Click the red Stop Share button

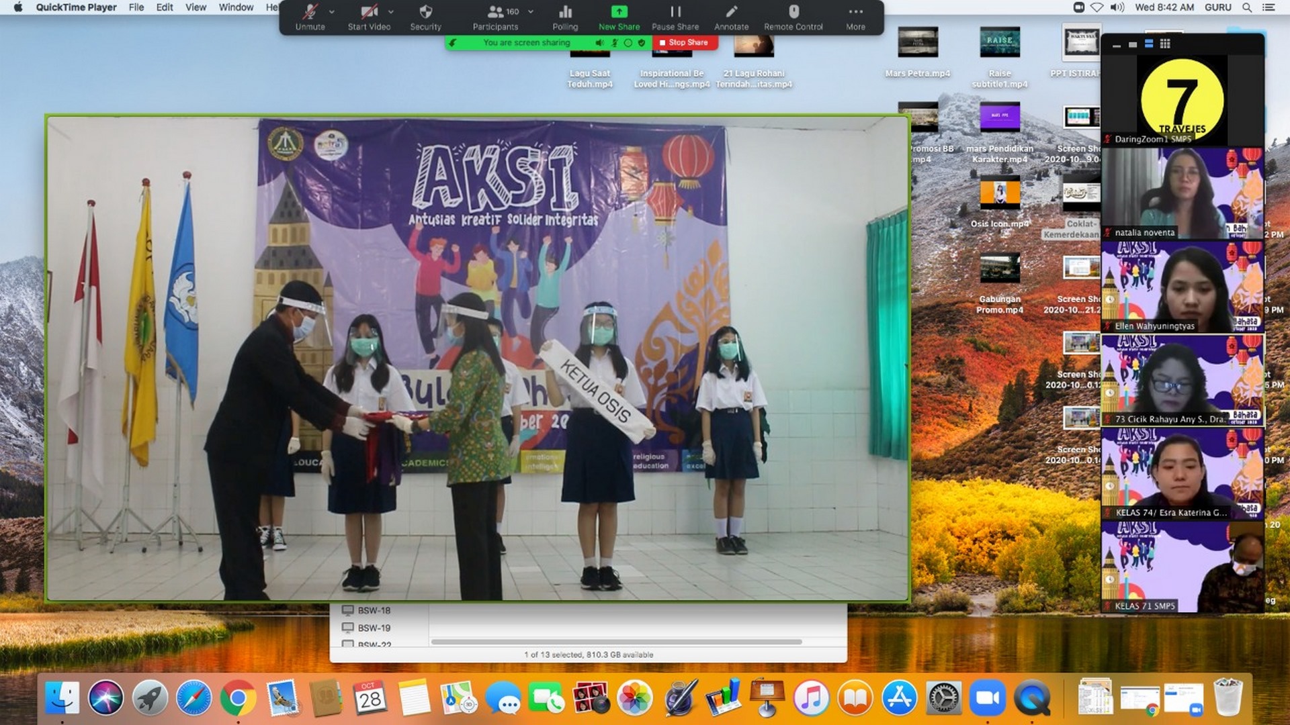683,42
